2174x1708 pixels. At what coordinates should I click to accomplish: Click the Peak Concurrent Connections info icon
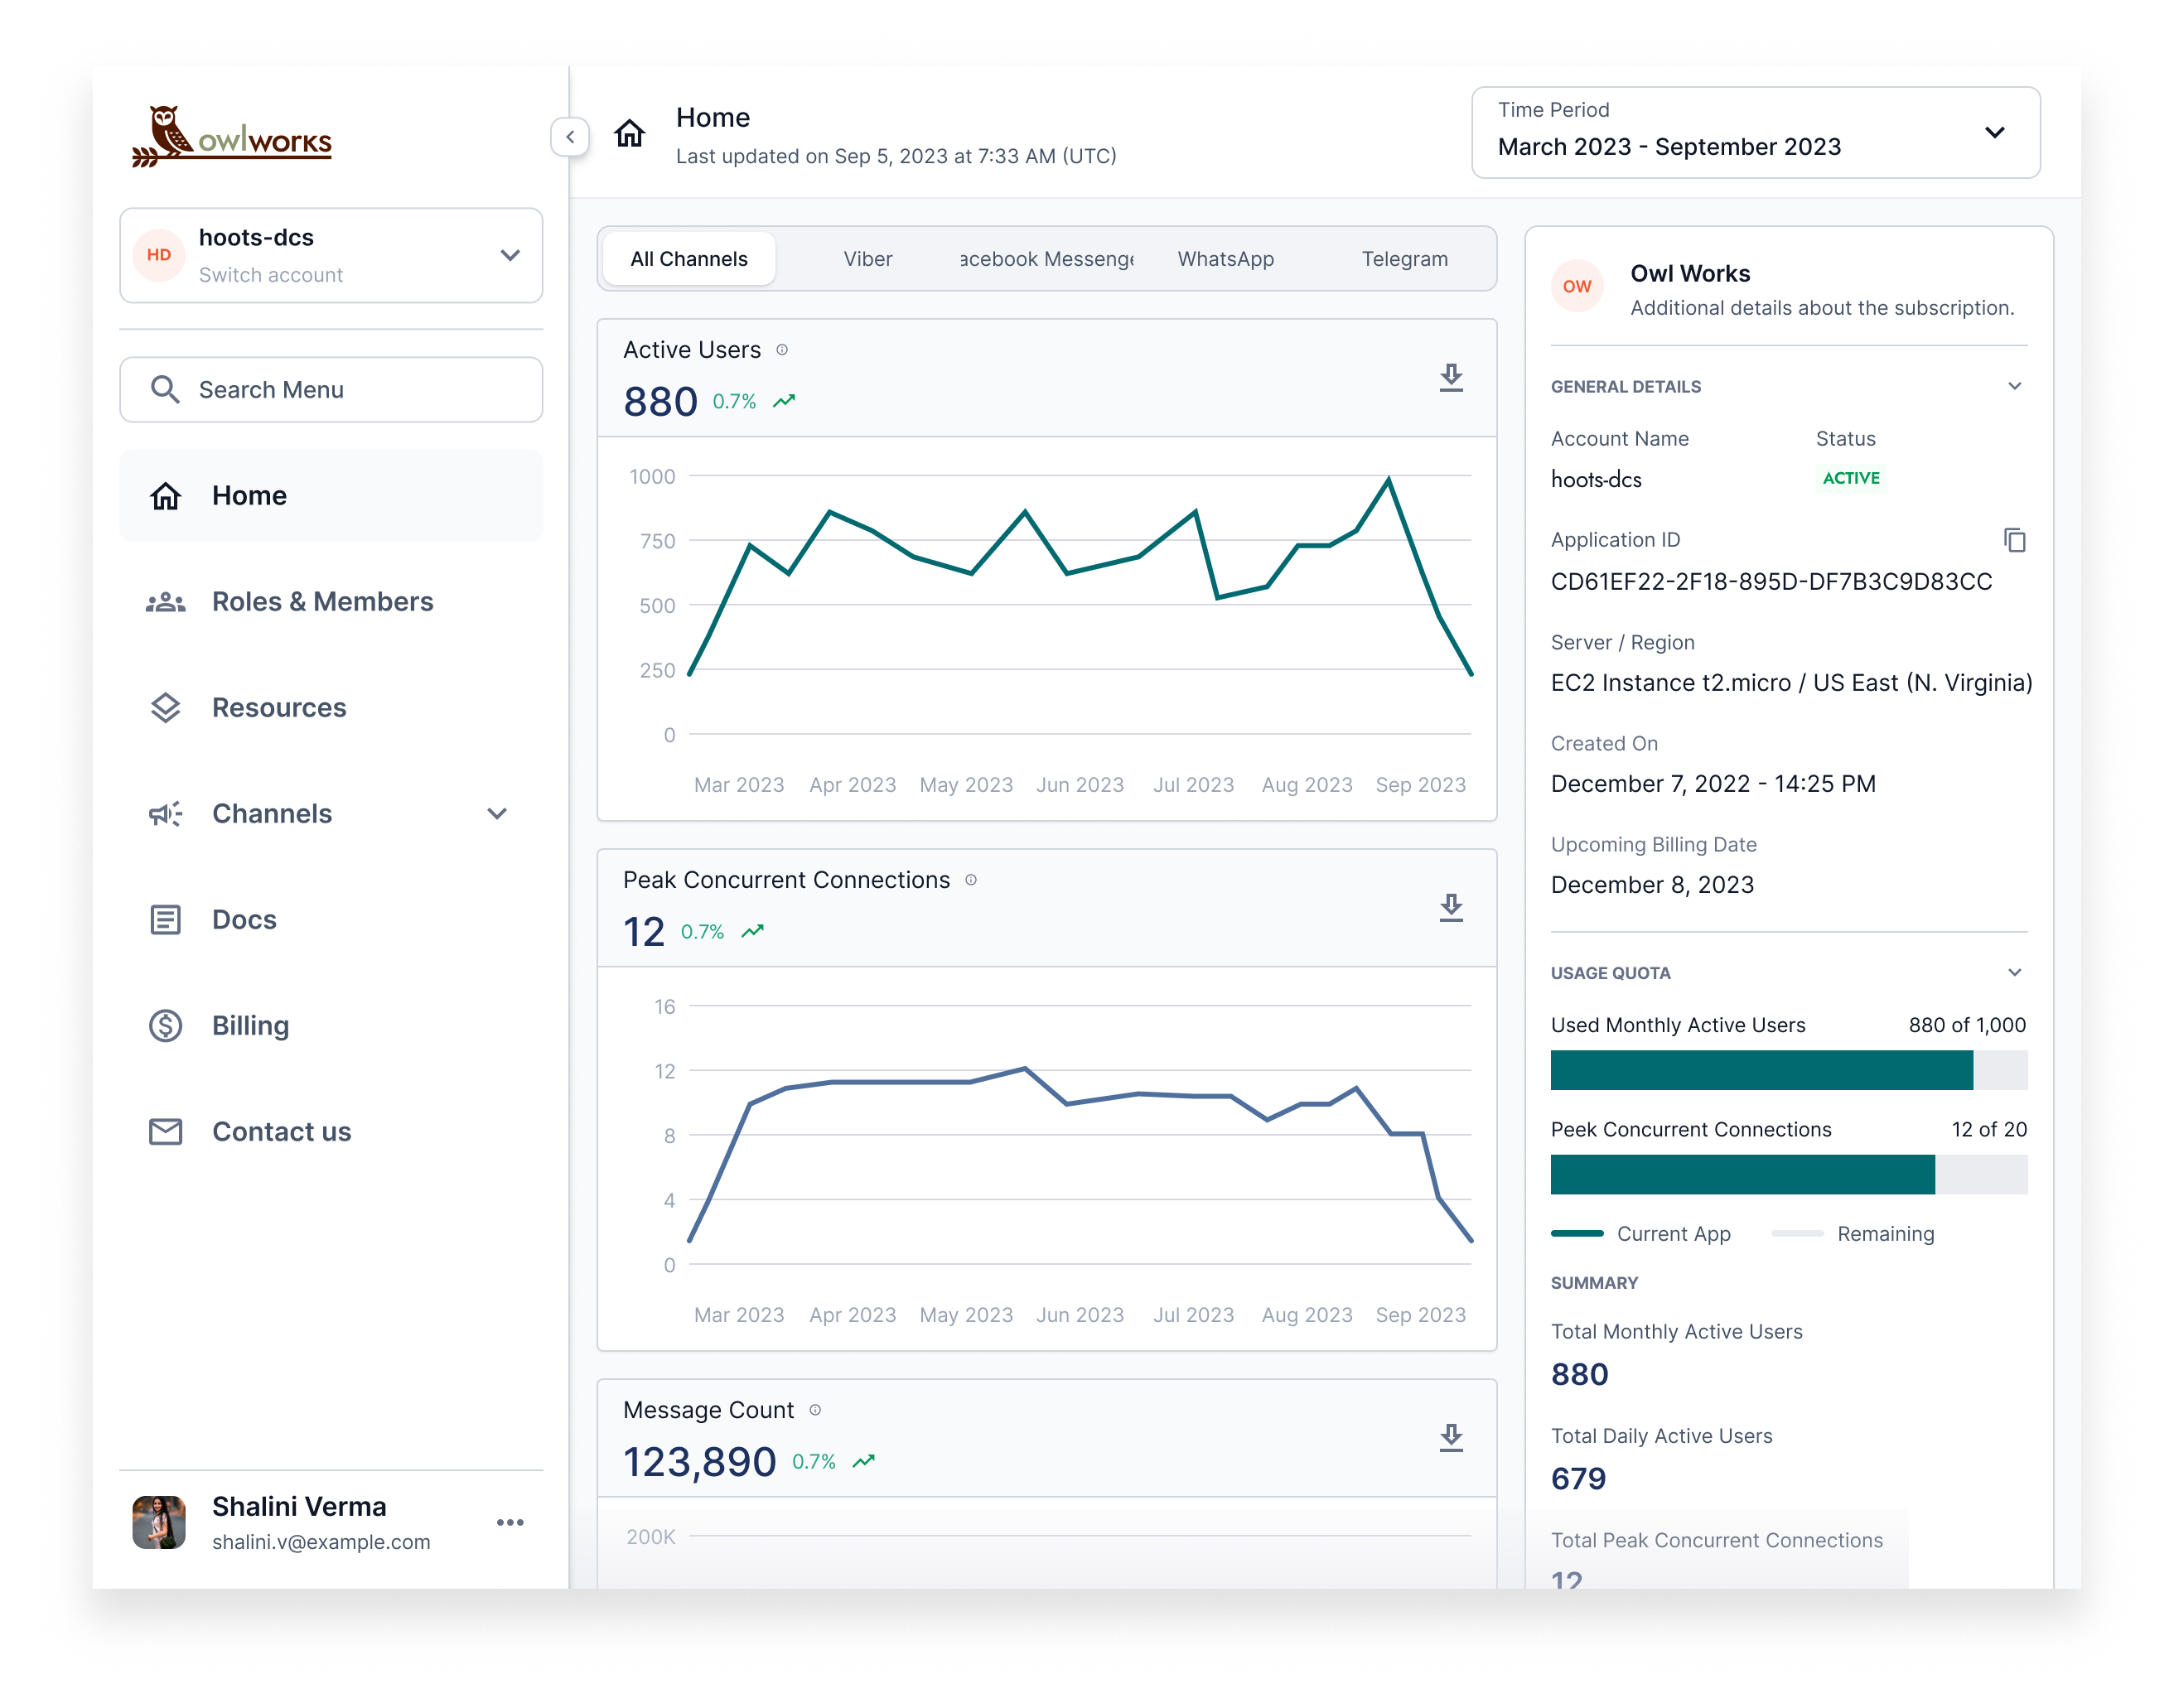(x=970, y=880)
